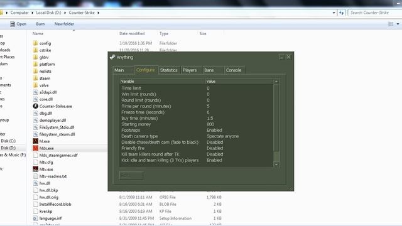This screenshot has height=226, width=402.
Task: Select the Footsteps variable row
Action: [x=197, y=130]
